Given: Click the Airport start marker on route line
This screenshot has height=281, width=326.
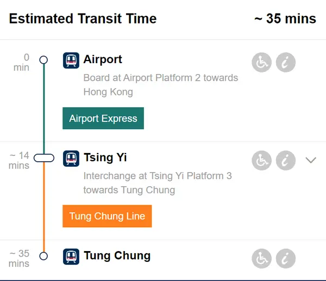Looking at the screenshot, I should (44, 60).
